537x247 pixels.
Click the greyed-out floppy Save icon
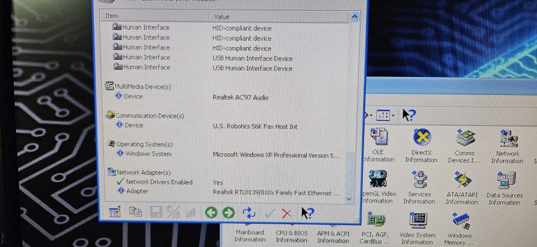tap(156, 212)
